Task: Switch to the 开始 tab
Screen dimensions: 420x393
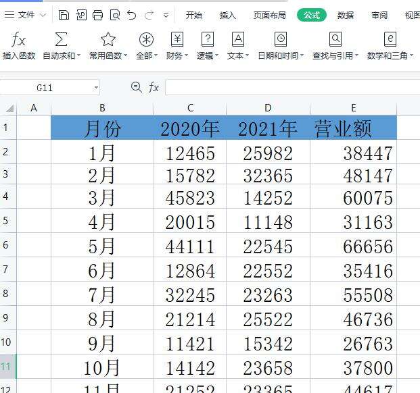Action: [x=194, y=16]
